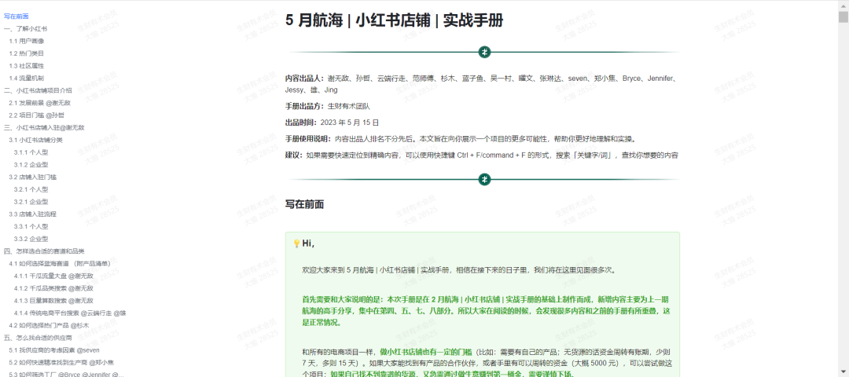Click the green paragraph starting 首先需要和大家说明的是
The width and height of the screenshot is (849, 377).
click(487, 311)
